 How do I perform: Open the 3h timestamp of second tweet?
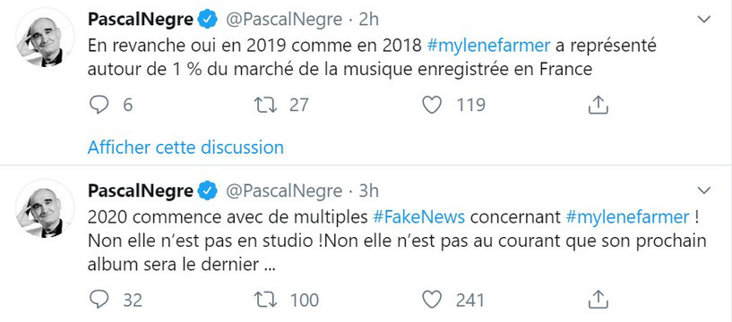pyautogui.click(x=369, y=191)
